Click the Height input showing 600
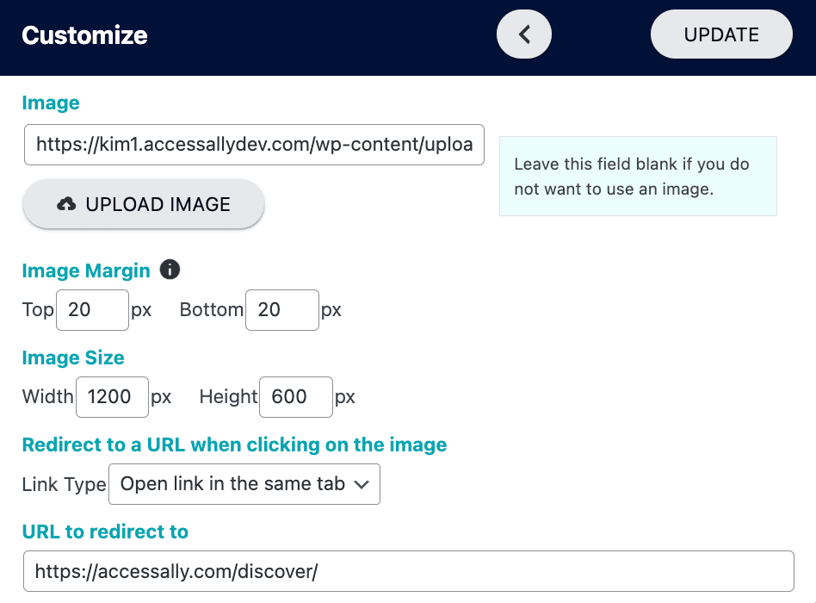This screenshot has height=603, width=816. tap(296, 397)
